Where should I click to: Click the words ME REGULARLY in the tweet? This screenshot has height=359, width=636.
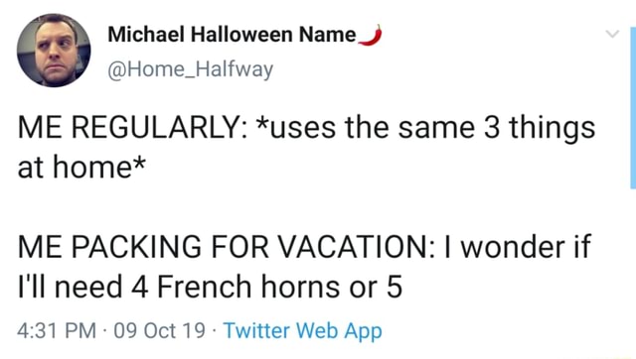click(x=128, y=128)
